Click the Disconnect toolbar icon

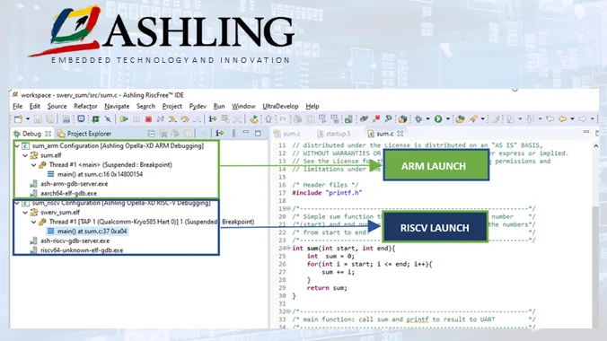(x=160, y=119)
